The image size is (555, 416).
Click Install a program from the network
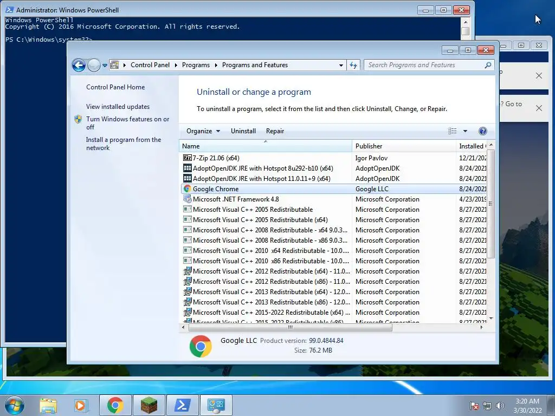[x=124, y=144]
